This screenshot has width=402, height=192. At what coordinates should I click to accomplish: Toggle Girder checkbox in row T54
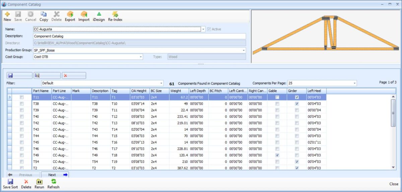[x=297, y=162]
